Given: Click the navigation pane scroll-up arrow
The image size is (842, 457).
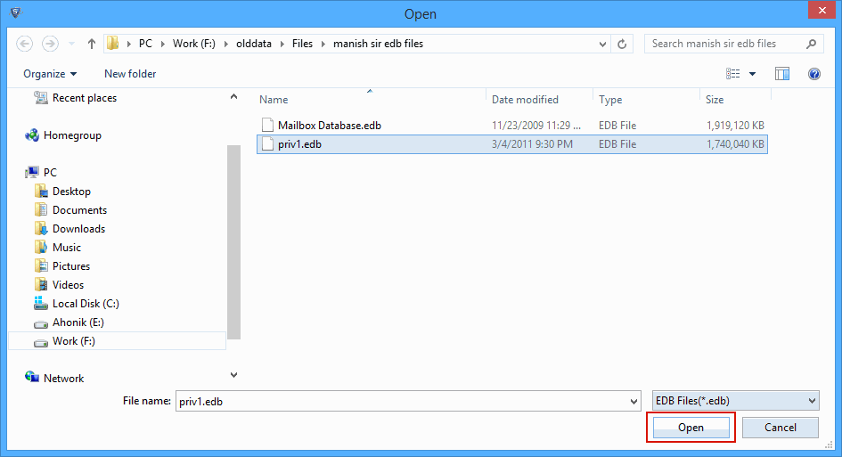Looking at the screenshot, I should [x=233, y=97].
